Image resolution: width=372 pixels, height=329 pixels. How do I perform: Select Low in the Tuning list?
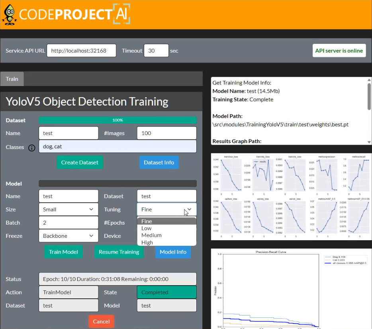click(166, 228)
